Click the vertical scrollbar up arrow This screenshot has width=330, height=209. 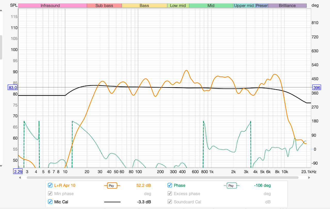tap(1, 11)
